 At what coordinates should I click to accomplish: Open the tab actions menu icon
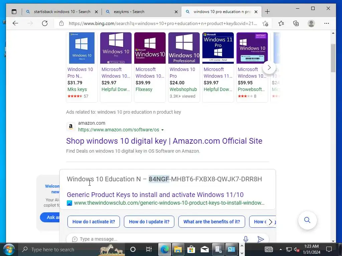coord(14,12)
